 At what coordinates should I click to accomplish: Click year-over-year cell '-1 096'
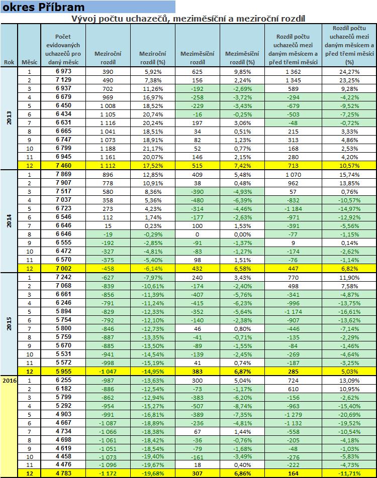pos(108,465)
